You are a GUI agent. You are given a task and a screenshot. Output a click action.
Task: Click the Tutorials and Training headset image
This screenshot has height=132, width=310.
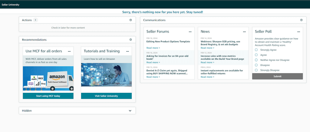click(x=106, y=75)
